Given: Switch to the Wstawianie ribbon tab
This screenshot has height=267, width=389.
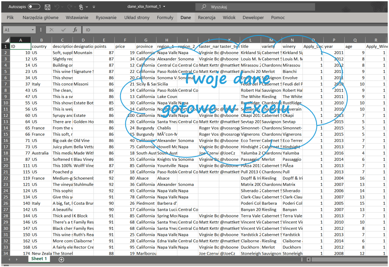Looking at the screenshot, I should point(77,17).
